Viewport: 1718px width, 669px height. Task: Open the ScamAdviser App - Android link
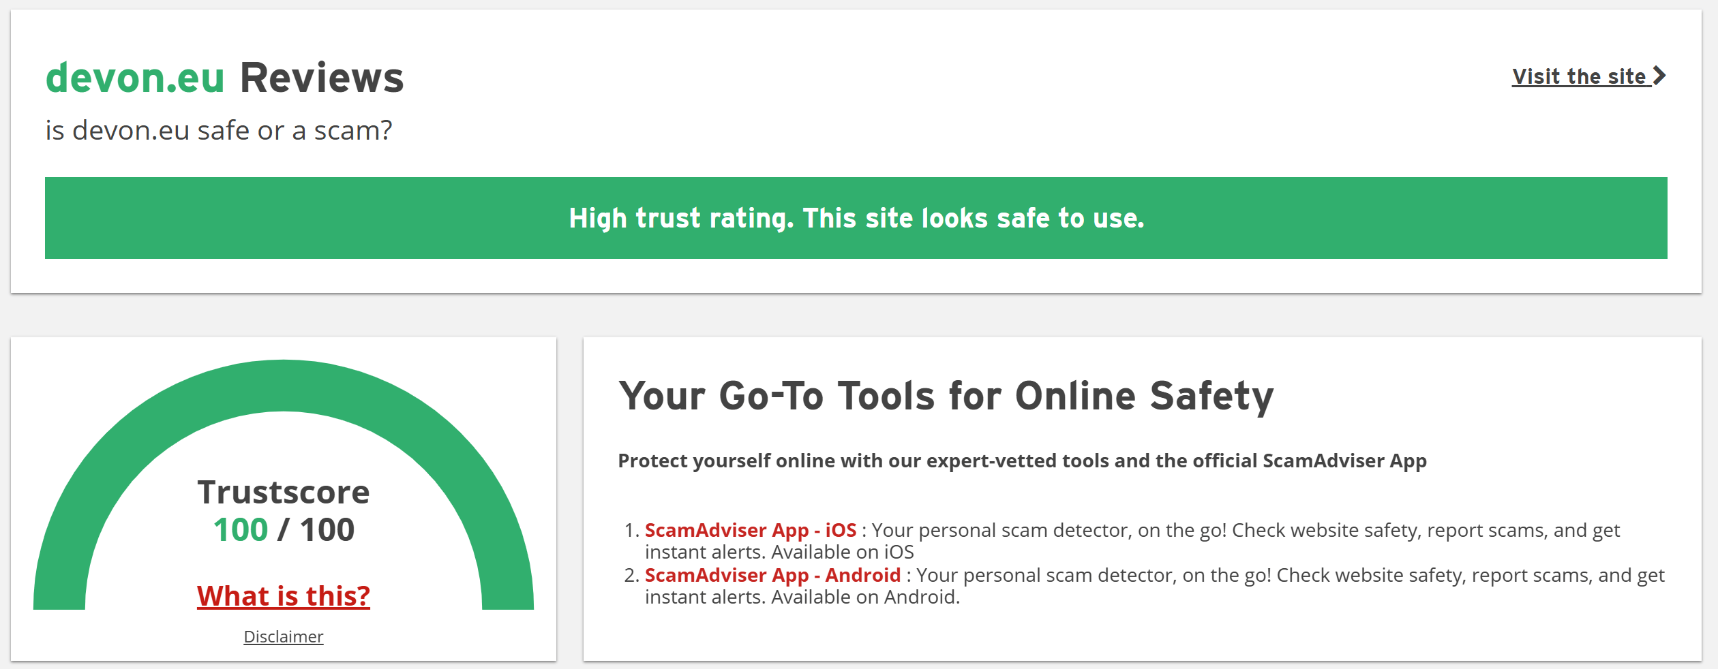coord(772,575)
